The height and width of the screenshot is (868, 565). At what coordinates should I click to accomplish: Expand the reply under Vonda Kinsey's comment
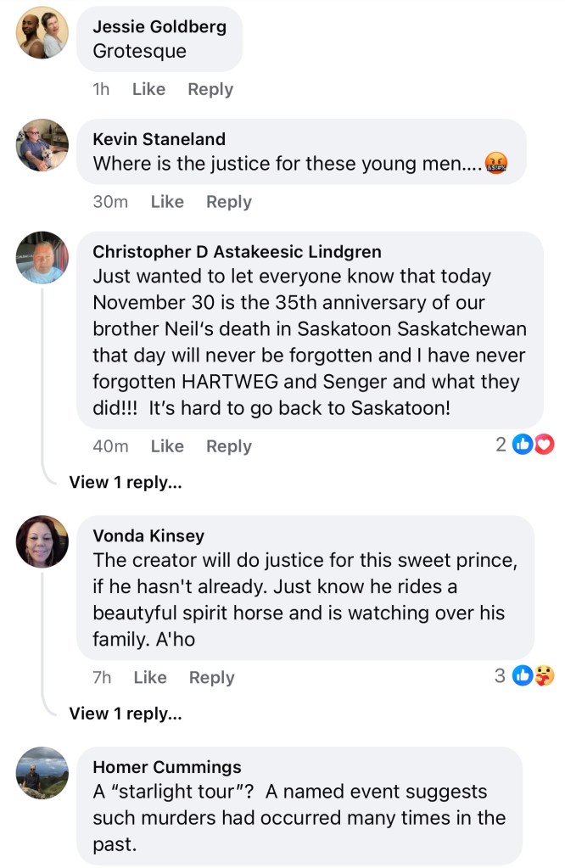(x=126, y=714)
